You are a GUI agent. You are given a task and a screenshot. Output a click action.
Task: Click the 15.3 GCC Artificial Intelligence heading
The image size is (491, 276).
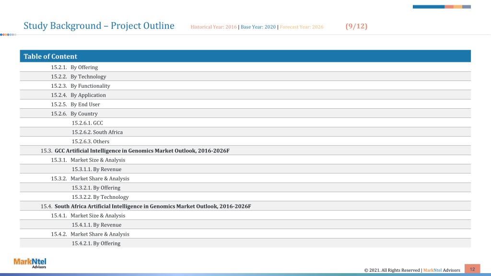coord(245,150)
